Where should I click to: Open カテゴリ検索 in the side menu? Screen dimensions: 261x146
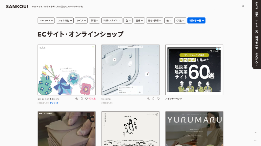pos(257,9)
